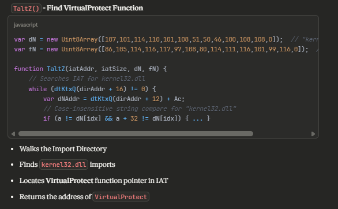
Task: Click the right scroll arrow of the code block
Action: pos(313,134)
